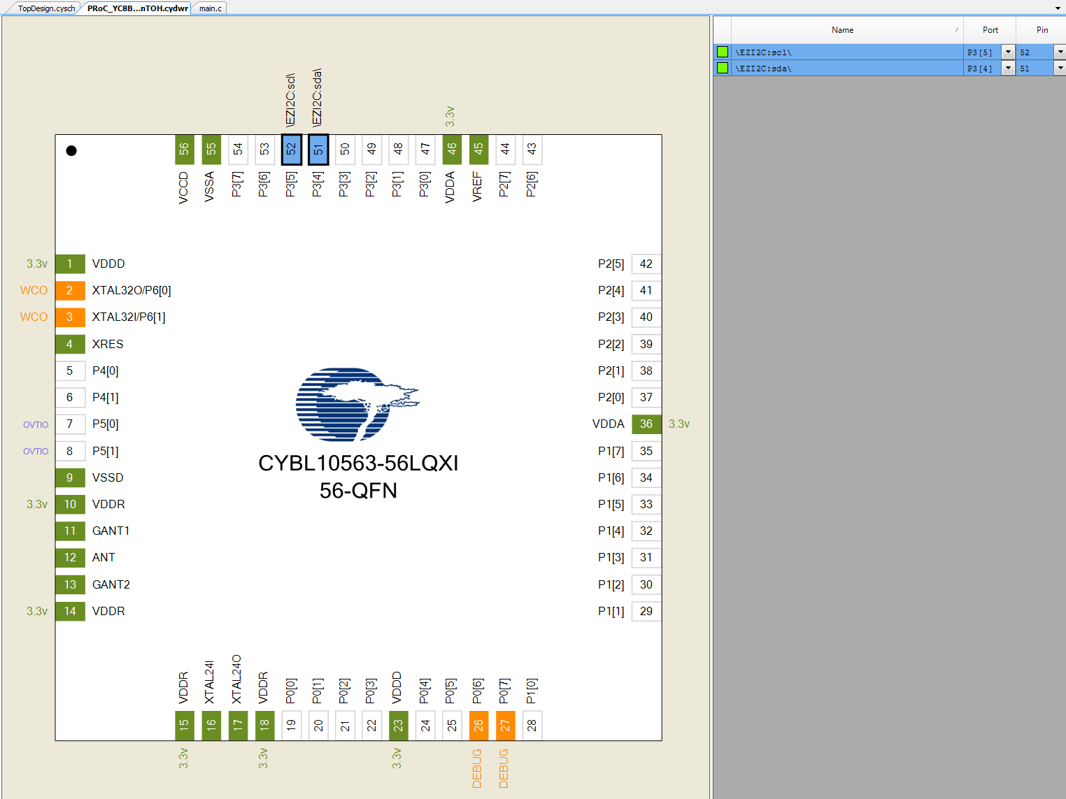1066x799 pixels.
Task: Click Port value P3[5] cell
Action: pyautogui.click(x=982, y=52)
